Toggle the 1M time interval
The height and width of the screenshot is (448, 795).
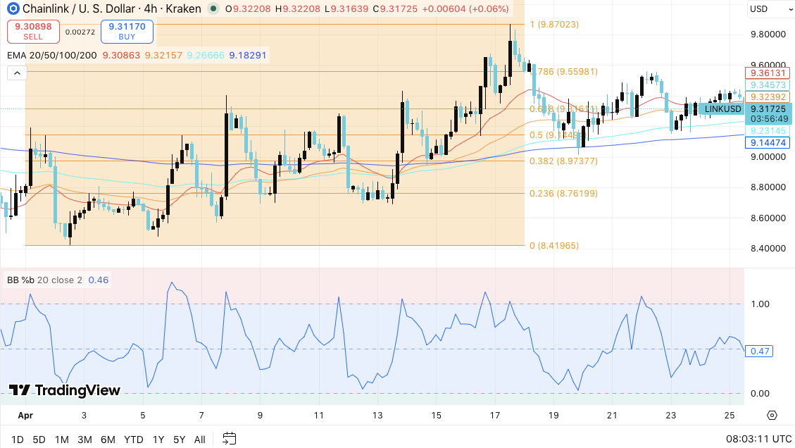point(61,439)
